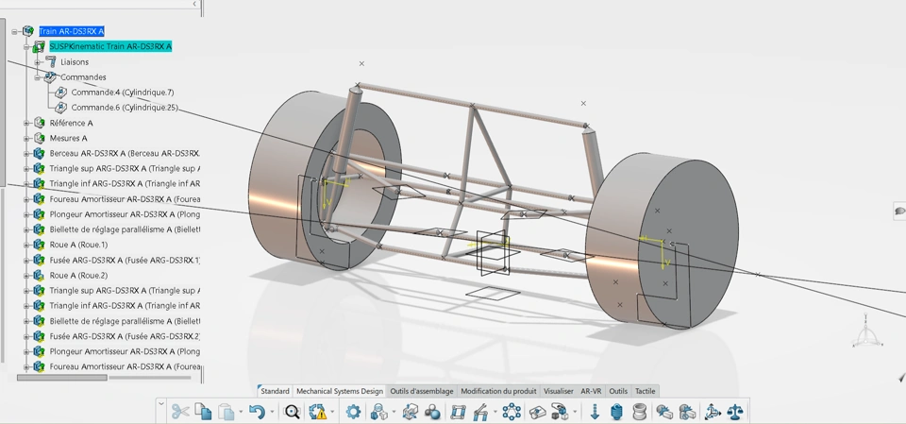Click the flat plate part icon
906x424 pixels.
click(537, 412)
